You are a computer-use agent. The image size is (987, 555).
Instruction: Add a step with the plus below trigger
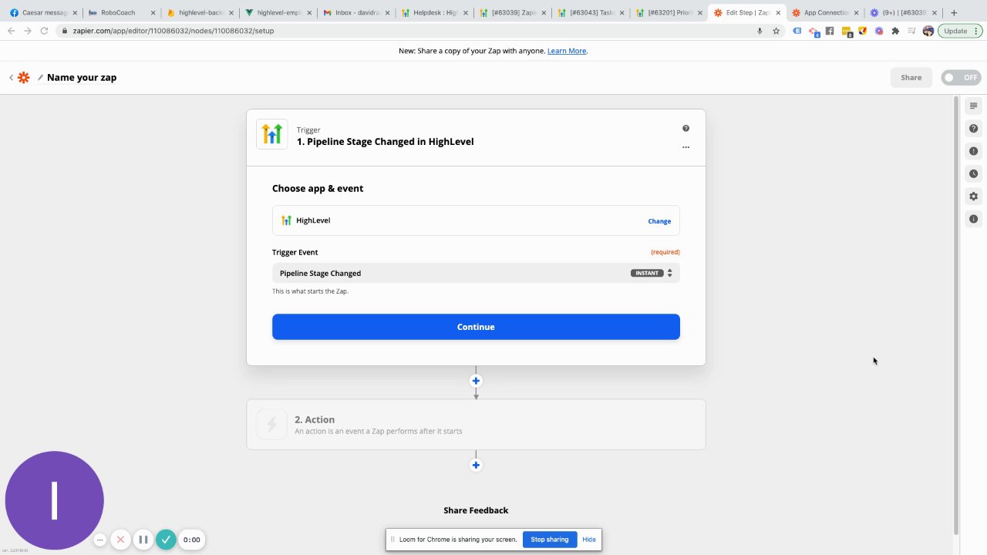(476, 381)
